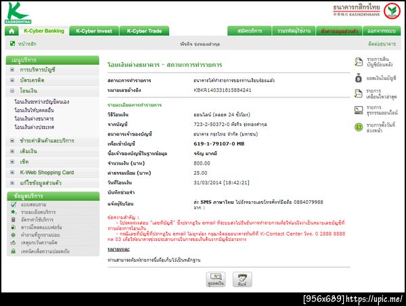Image resolution: width=406 pixels, height=306 pixels.
Task: Expand the K-Web Shopping Card section
Action: 12,173
